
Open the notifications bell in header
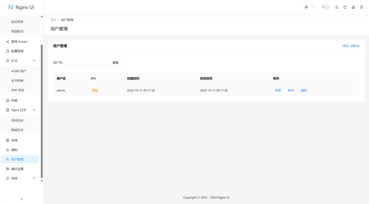point(337,7)
